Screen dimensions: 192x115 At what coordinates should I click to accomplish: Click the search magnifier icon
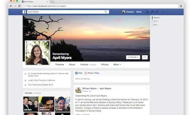(x=105, y=12)
